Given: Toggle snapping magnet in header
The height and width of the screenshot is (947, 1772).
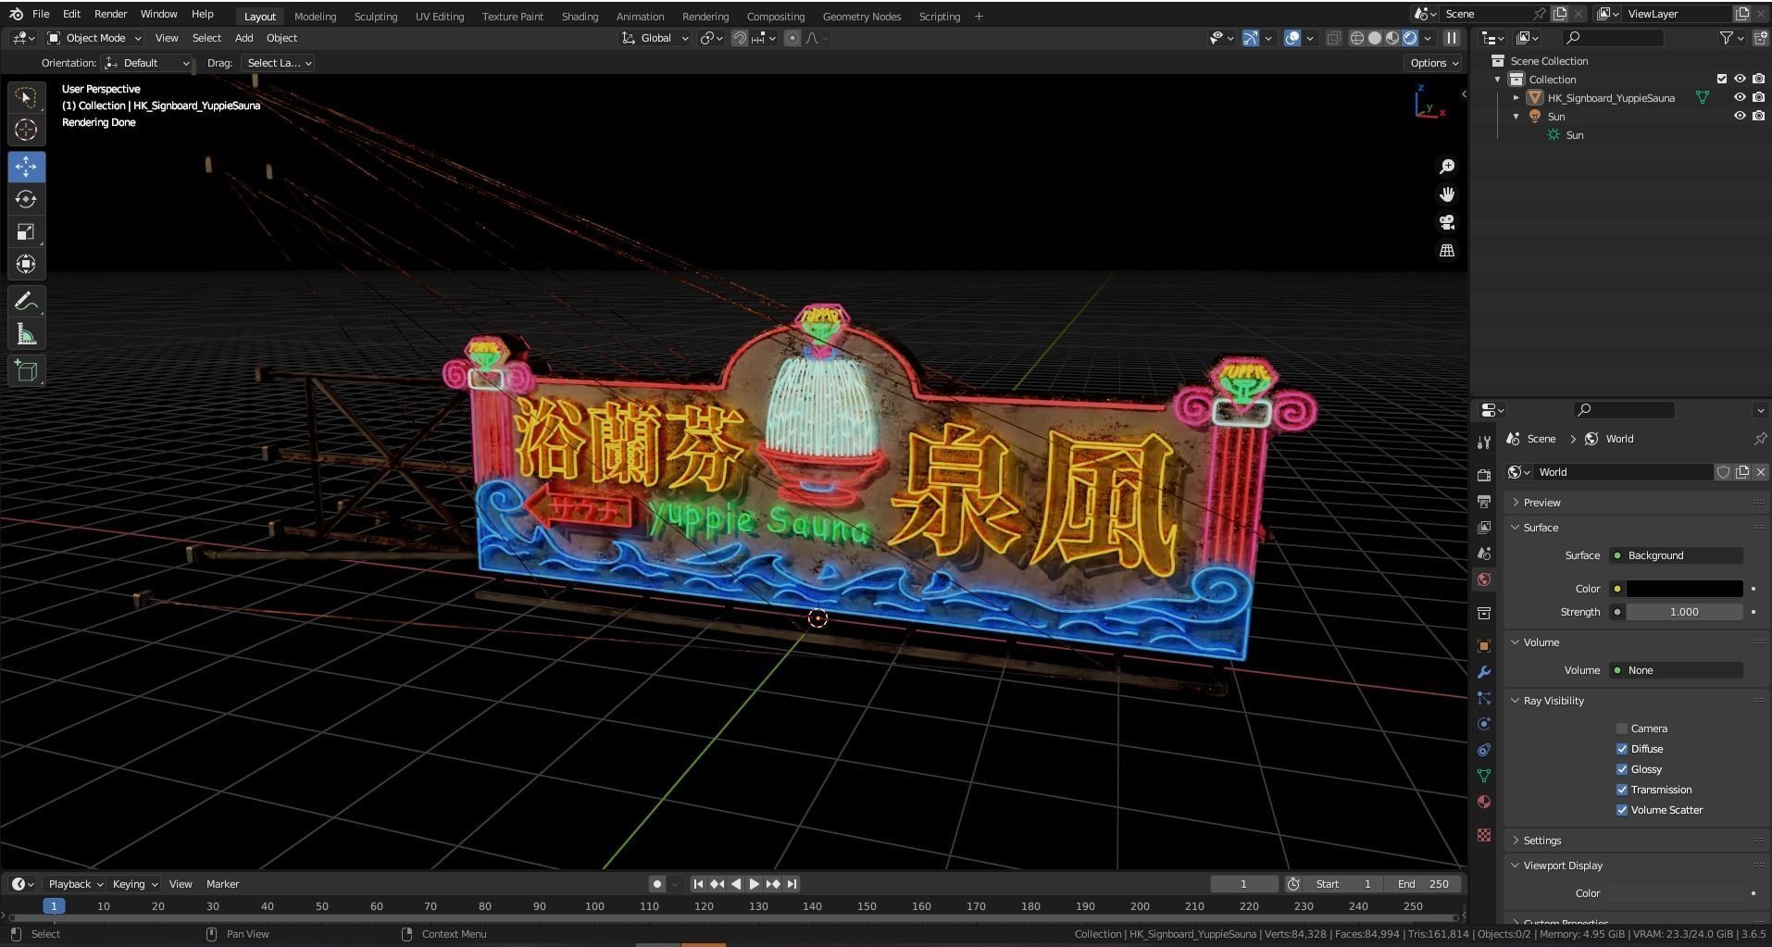Looking at the screenshot, I should (740, 38).
